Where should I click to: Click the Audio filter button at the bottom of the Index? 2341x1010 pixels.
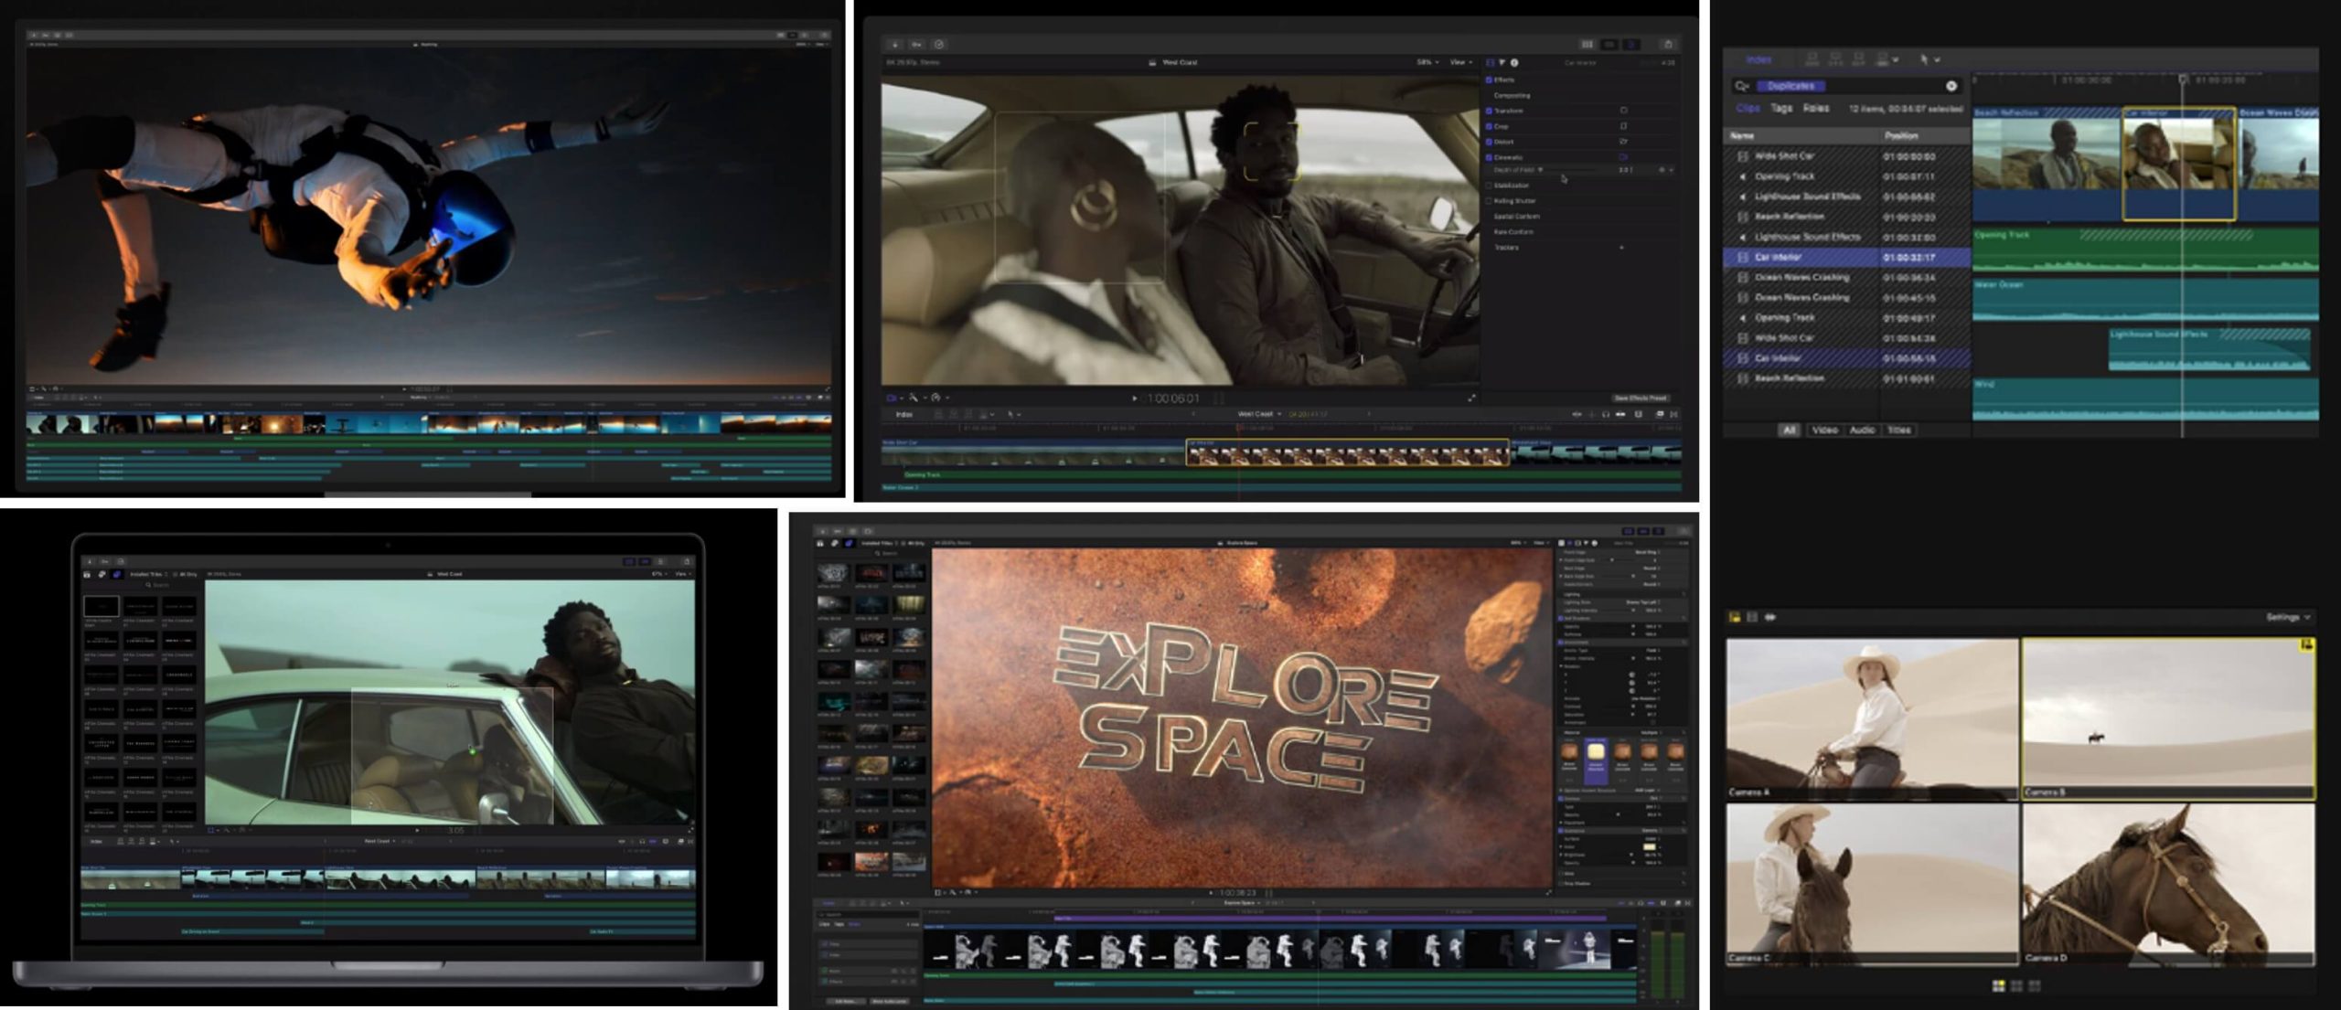click(1863, 430)
